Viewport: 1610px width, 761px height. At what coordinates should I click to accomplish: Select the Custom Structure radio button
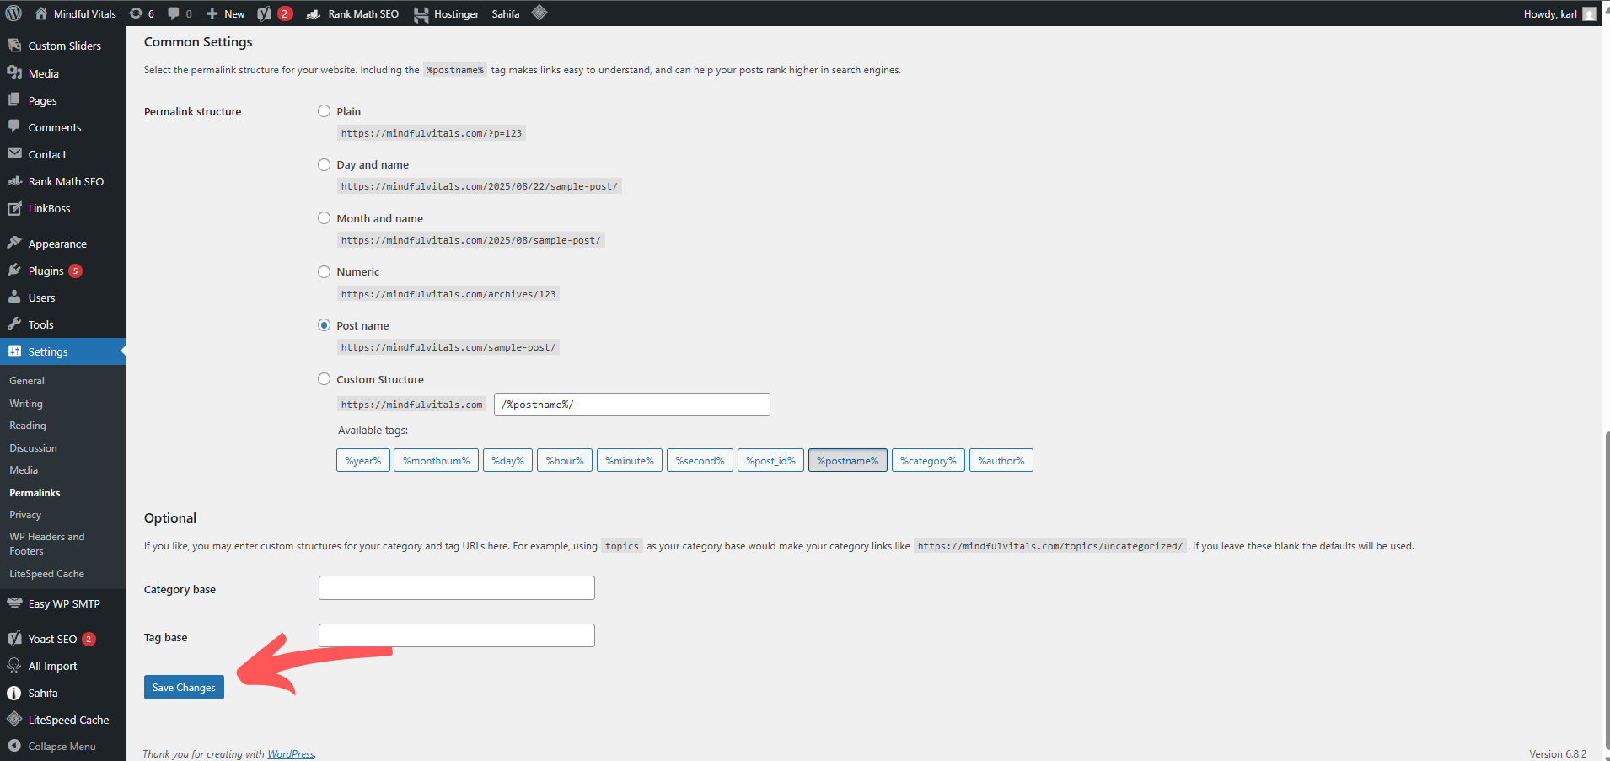pos(324,379)
